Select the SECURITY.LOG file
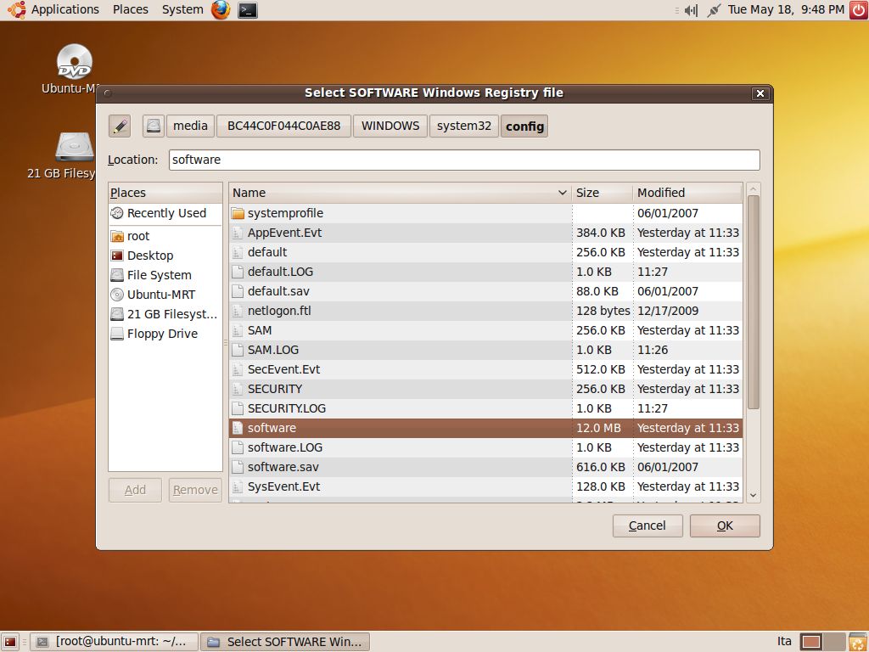This screenshot has height=652, width=869. click(x=485, y=408)
